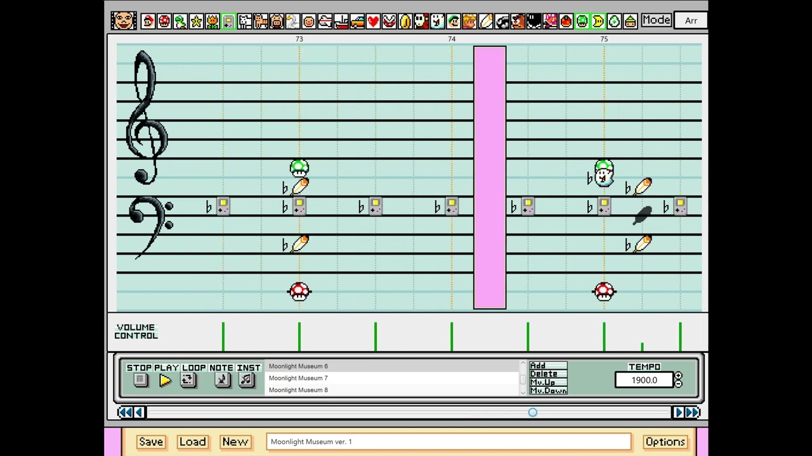Select the airplane instrument icon
This screenshot has height=456, width=812.
tap(325, 22)
